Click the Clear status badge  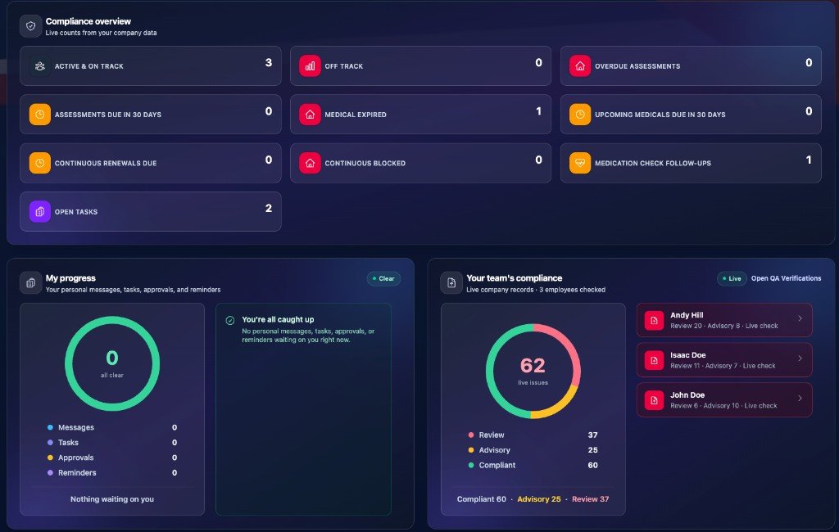383,278
